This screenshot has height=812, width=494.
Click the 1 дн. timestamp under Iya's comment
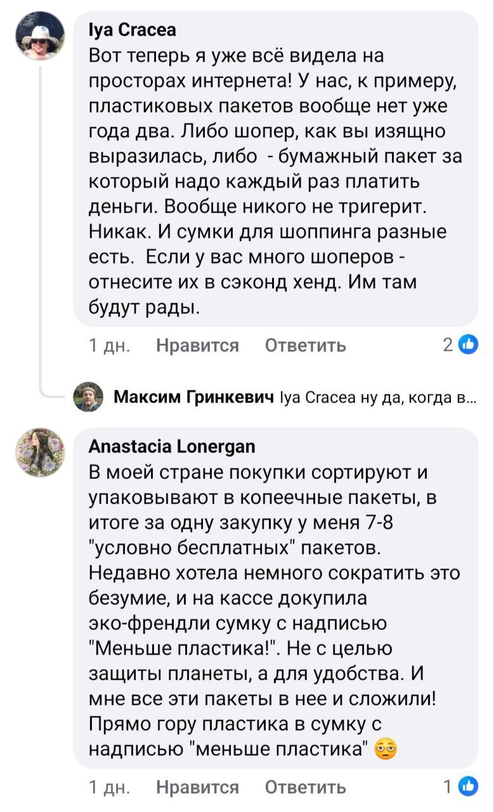[110, 345]
